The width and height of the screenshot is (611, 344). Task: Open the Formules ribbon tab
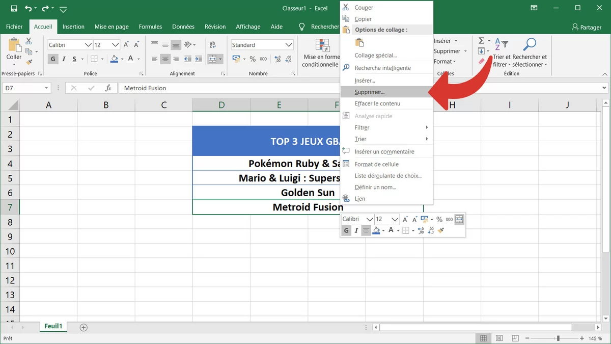(x=150, y=27)
